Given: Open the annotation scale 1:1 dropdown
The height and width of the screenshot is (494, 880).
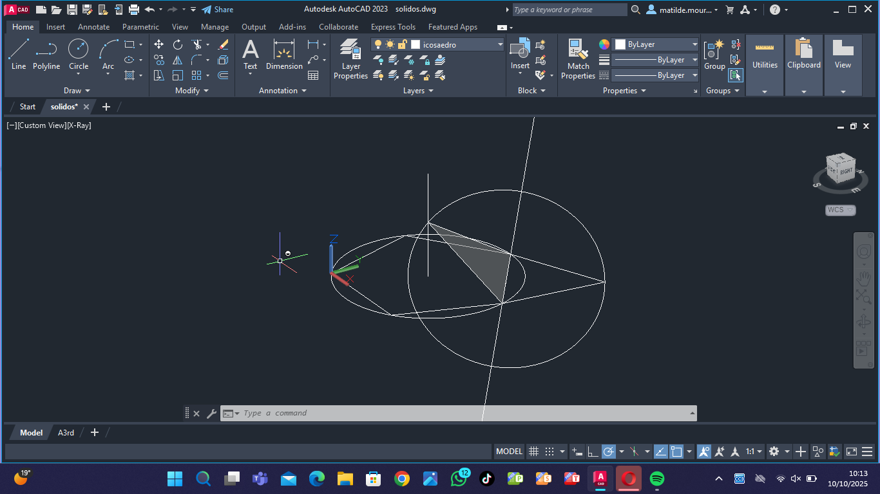Looking at the screenshot, I should (x=754, y=452).
